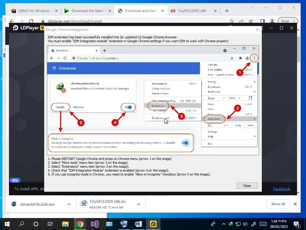Open Windows taskbar search
Image resolution: width=306 pixels, height=230 pixels.
[x=22, y=224]
